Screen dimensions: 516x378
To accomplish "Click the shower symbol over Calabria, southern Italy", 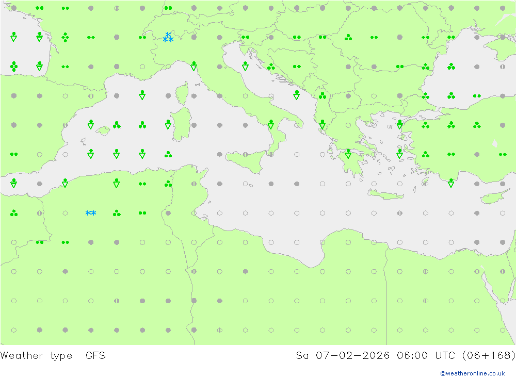I will pyautogui.click(x=271, y=124).
